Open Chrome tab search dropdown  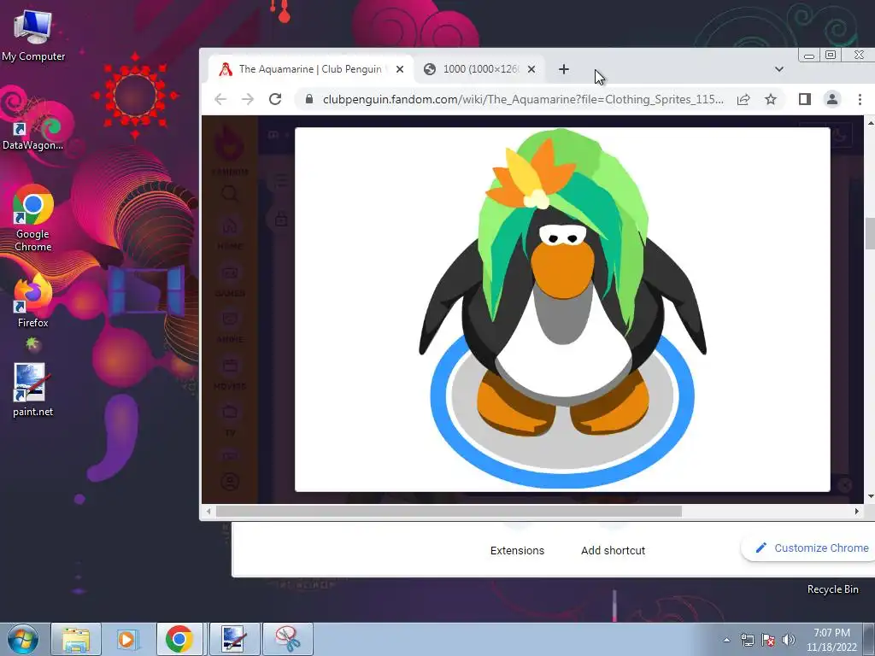click(x=779, y=69)
